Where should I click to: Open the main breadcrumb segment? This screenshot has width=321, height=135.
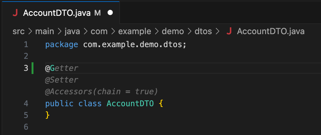(x=44, y=31)
